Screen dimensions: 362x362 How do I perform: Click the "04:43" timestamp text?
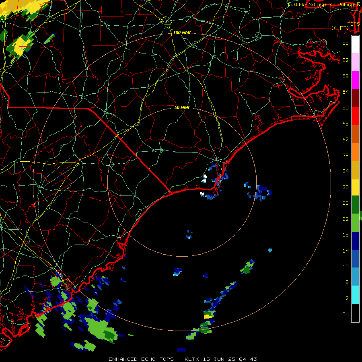pyautogui.click(x=248, y=359)
